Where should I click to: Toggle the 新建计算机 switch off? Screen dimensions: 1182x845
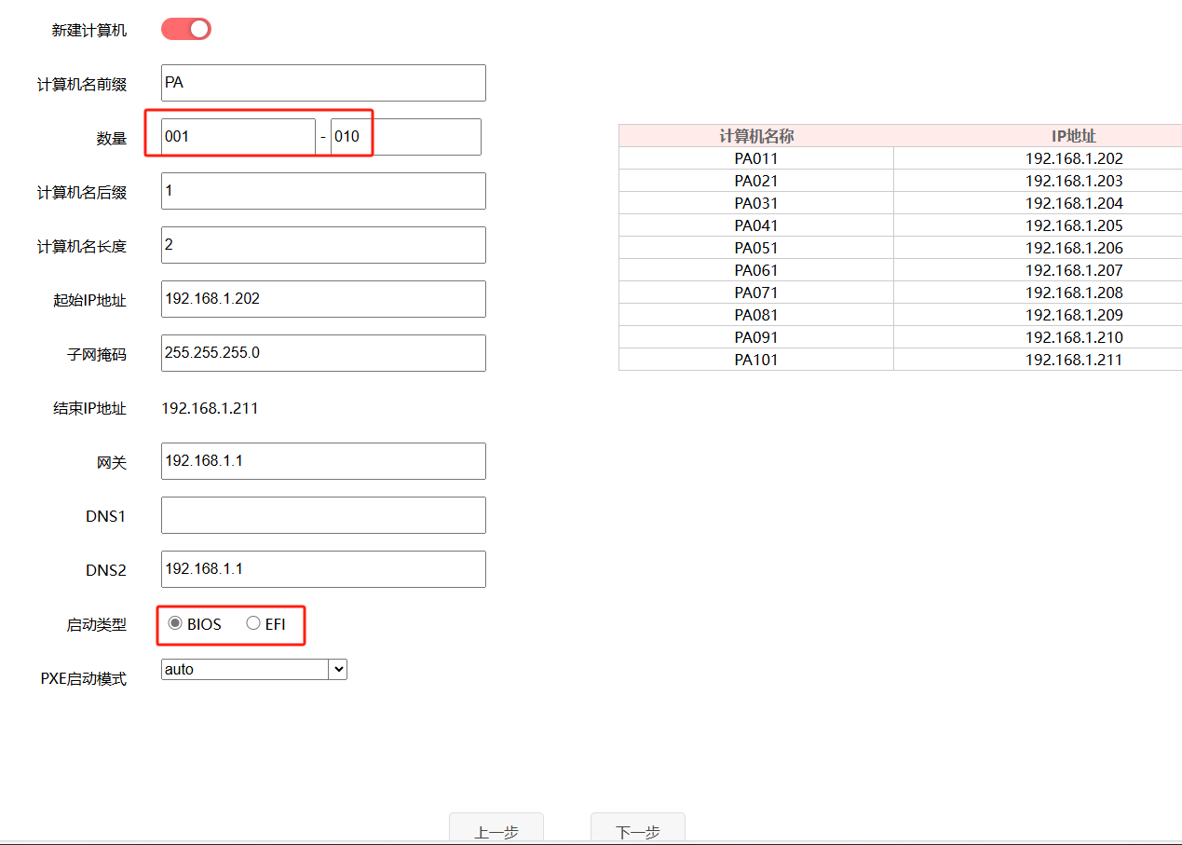click(186, 29)
